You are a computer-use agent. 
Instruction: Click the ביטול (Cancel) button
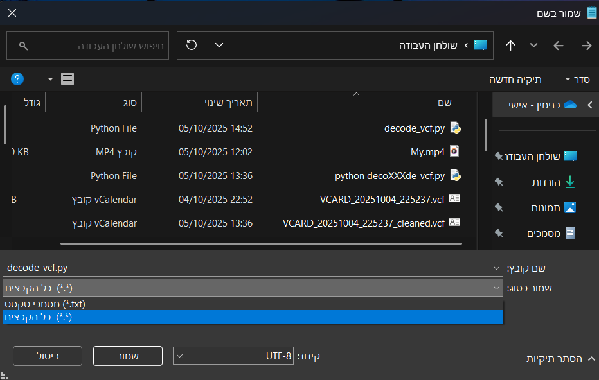(x=48, y=356)
